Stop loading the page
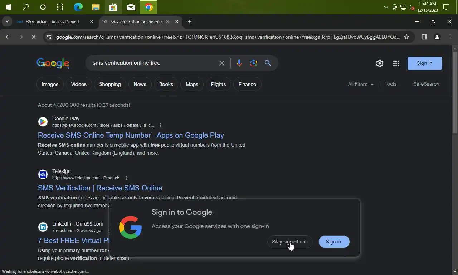458x275 pixels. pyautogui.click(x=33, y=37)
